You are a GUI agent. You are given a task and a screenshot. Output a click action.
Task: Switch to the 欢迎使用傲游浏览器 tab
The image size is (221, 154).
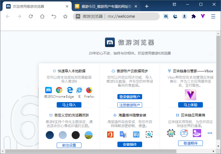pyautogui.click(x=37, y=6)
